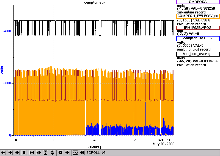Select the compton:RATE_G legend entry

coord(198,38)
